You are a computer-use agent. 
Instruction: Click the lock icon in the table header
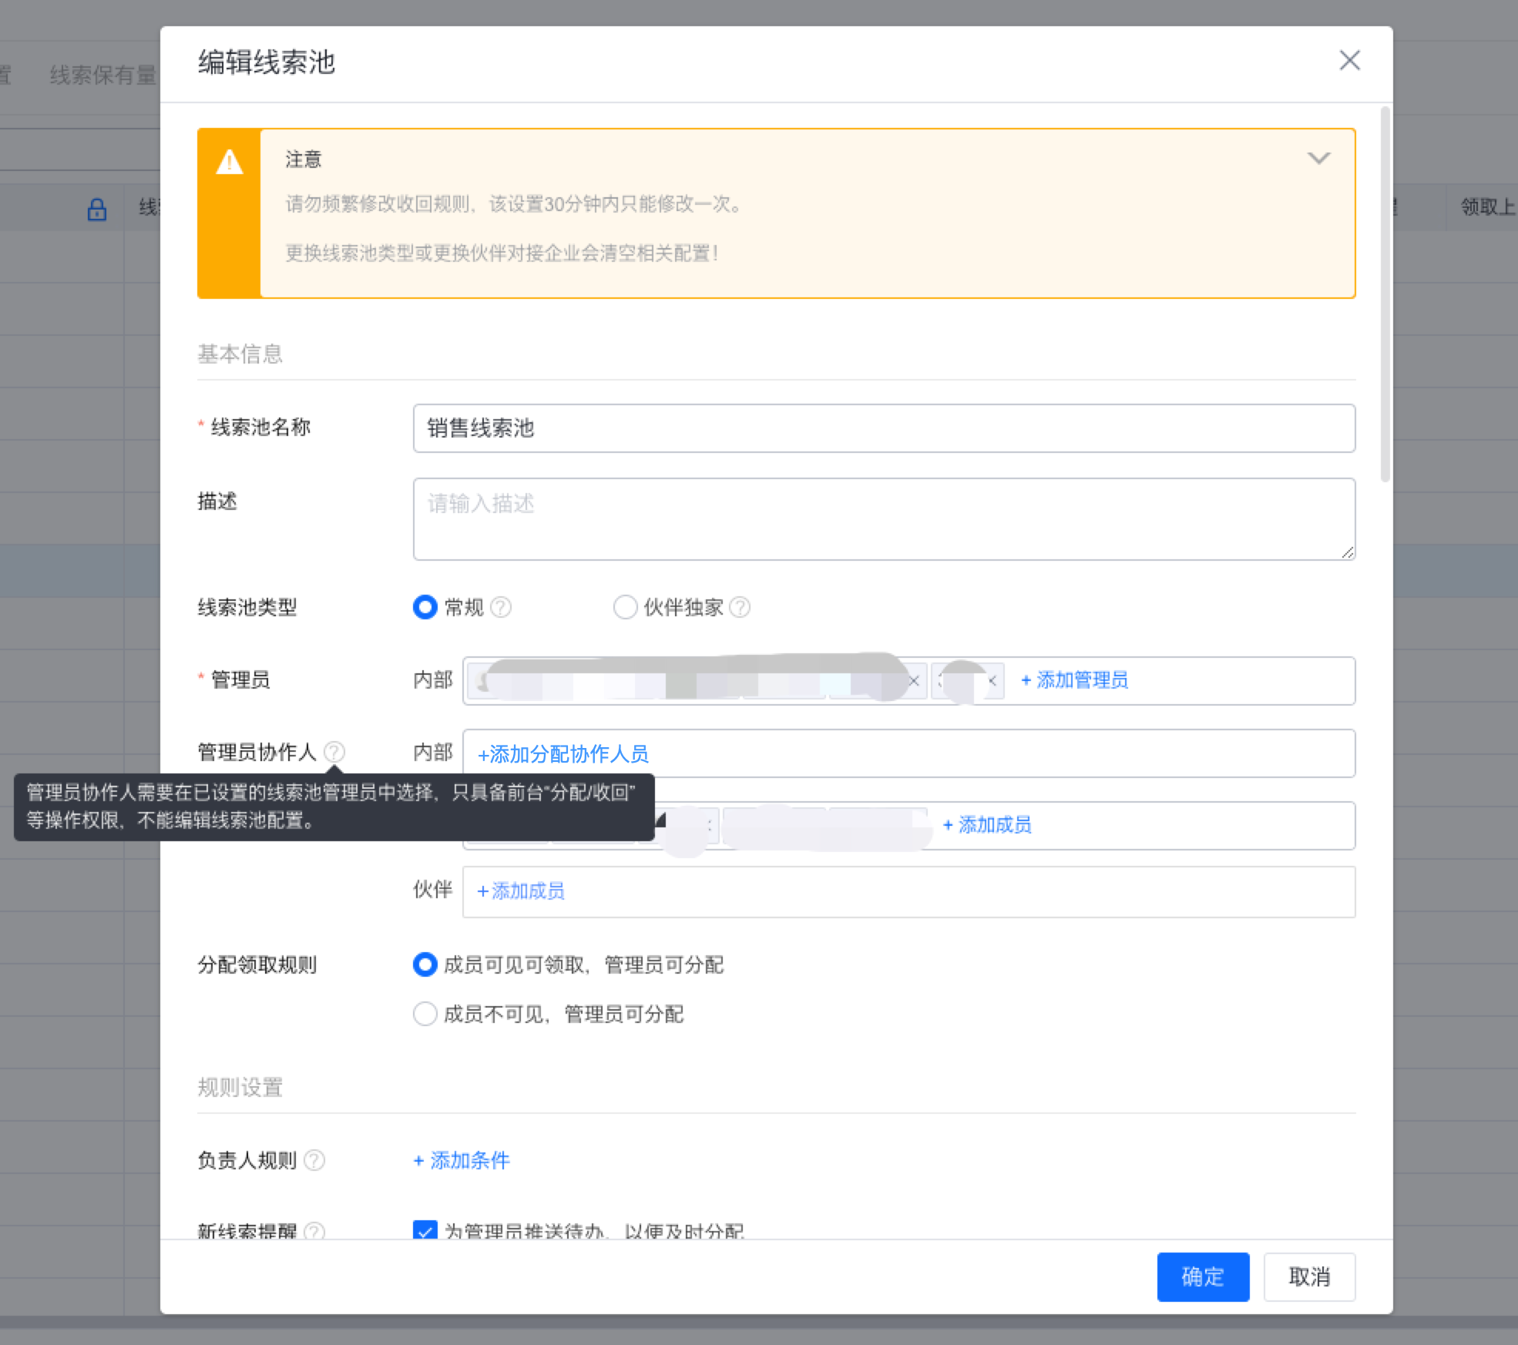pyautogui.click(x=98, y=208)
